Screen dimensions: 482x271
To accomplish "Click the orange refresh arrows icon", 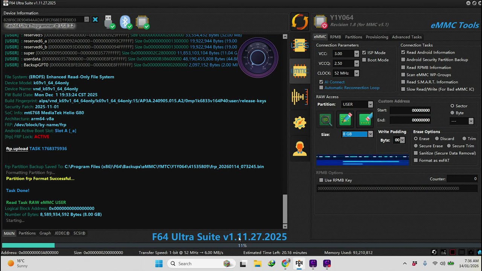I will [x=300, y=22].
